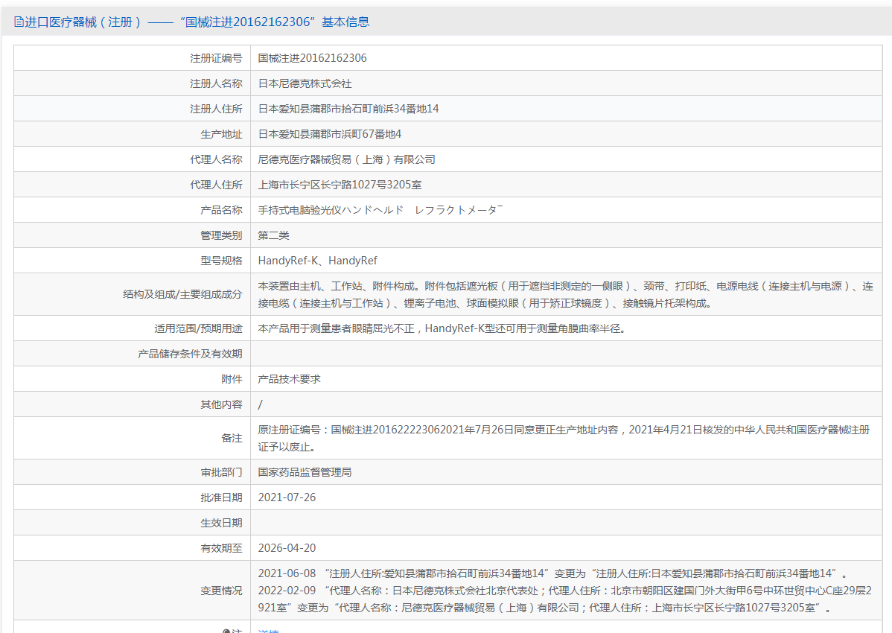Click management category value 第二类
This screenshot has width=892, height=633.
point(273,235)
